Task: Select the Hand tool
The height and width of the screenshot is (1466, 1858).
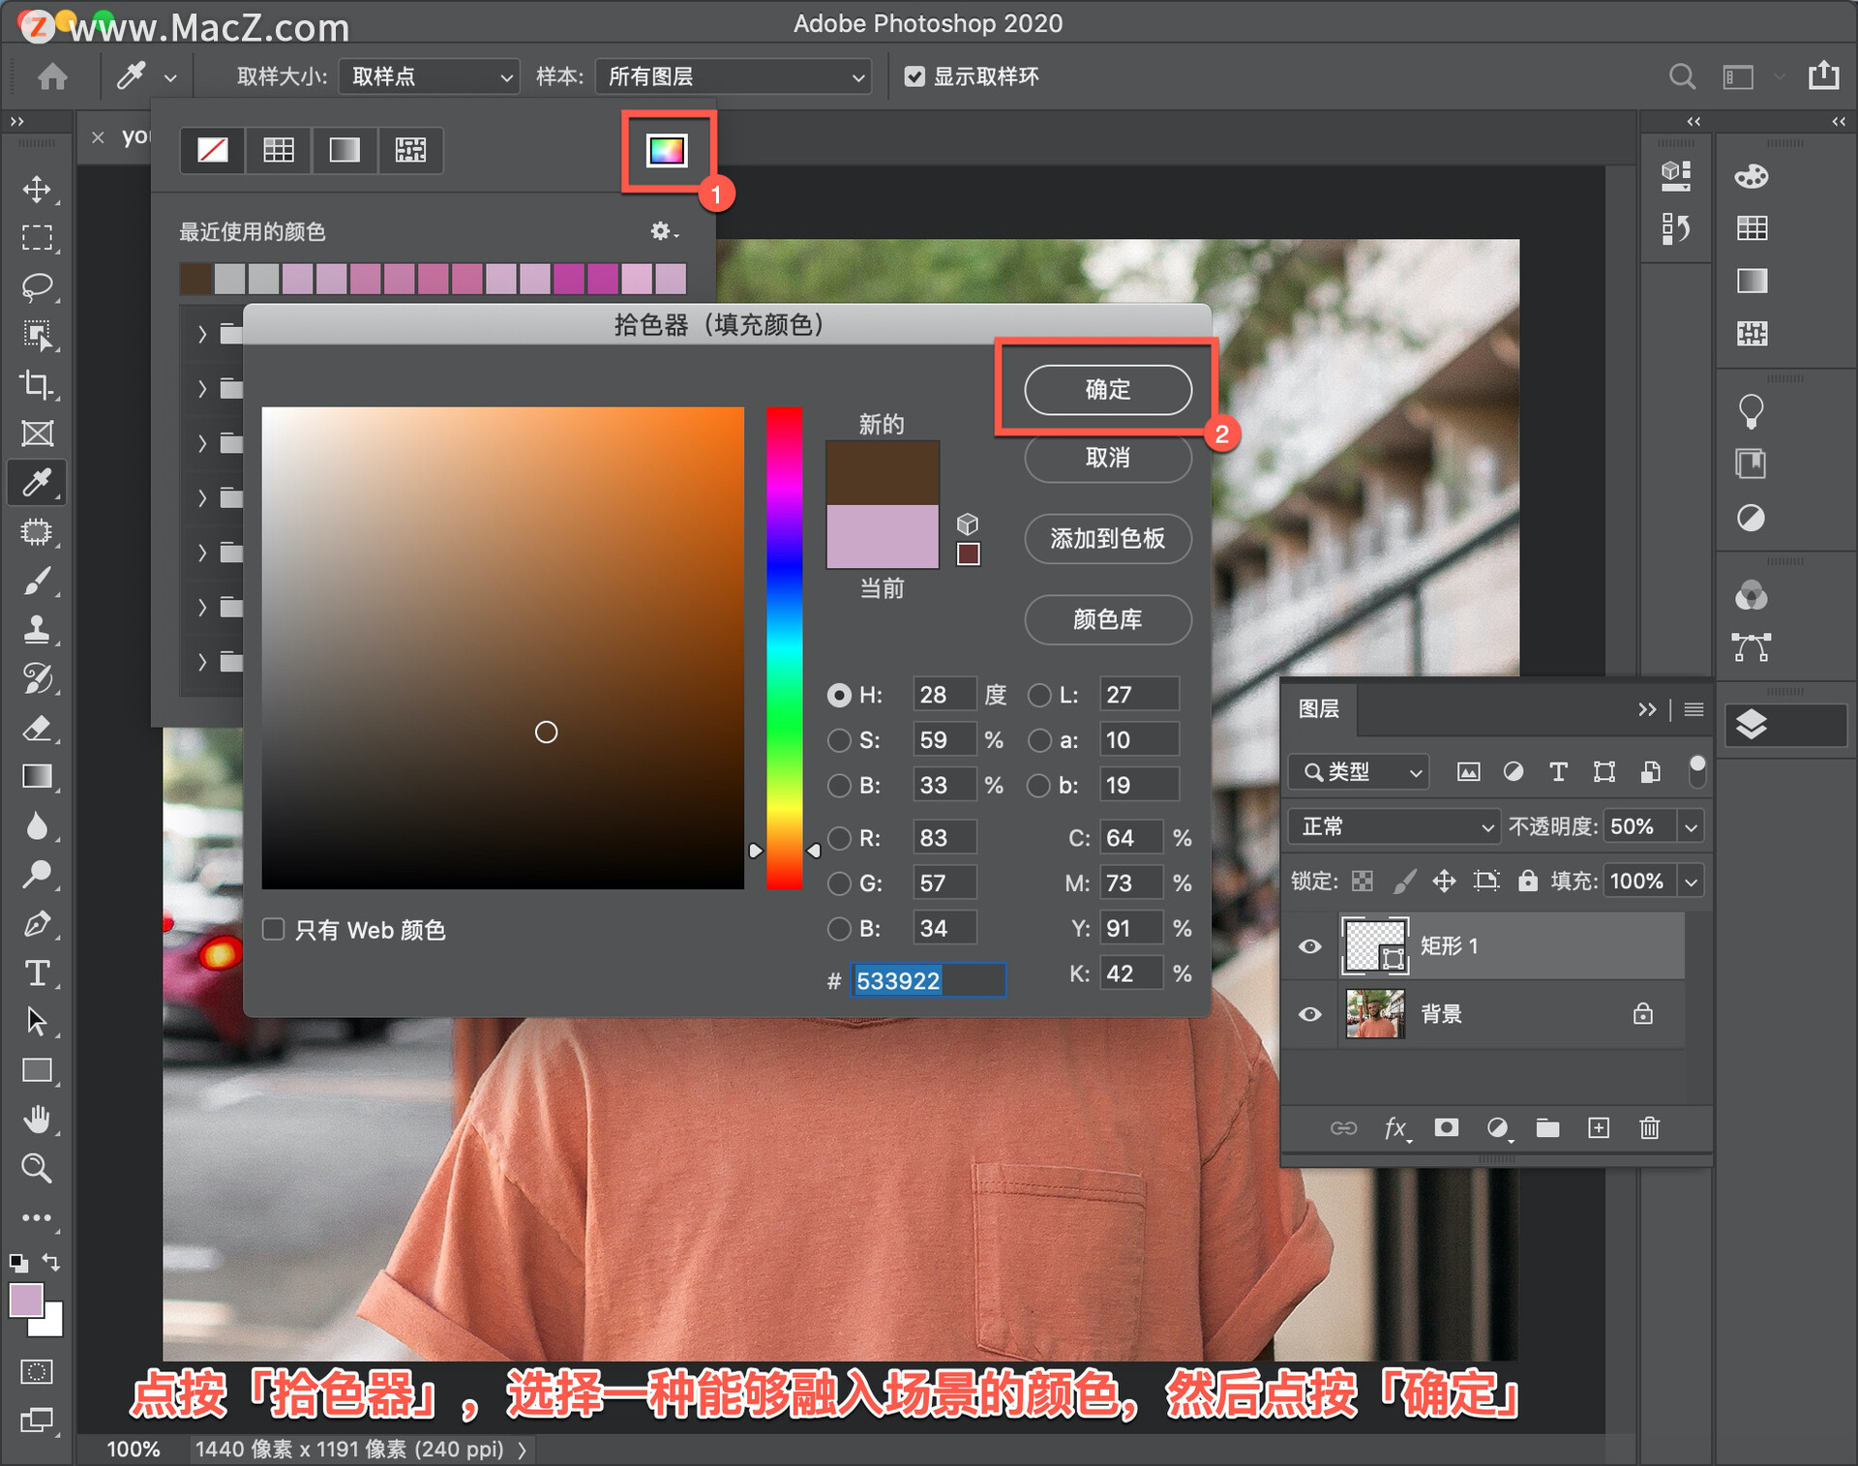Action: [37, 1120]
